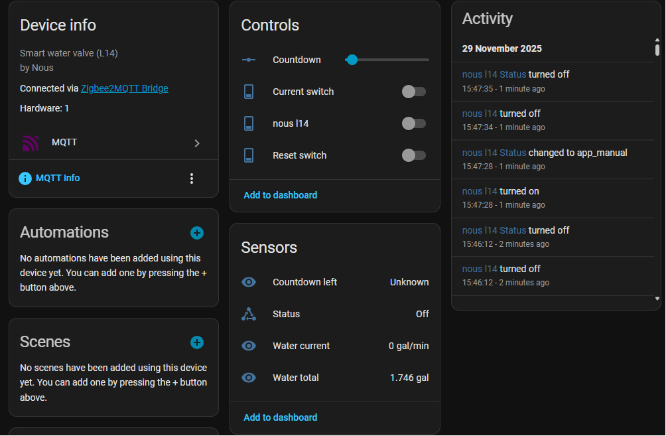The image size is (666, 436).
Task: Open the Zigbee2MQTT Bridge link
Action: 124,88
